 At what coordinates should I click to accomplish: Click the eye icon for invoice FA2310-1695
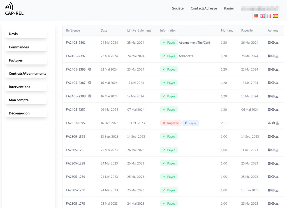point(273,123)
